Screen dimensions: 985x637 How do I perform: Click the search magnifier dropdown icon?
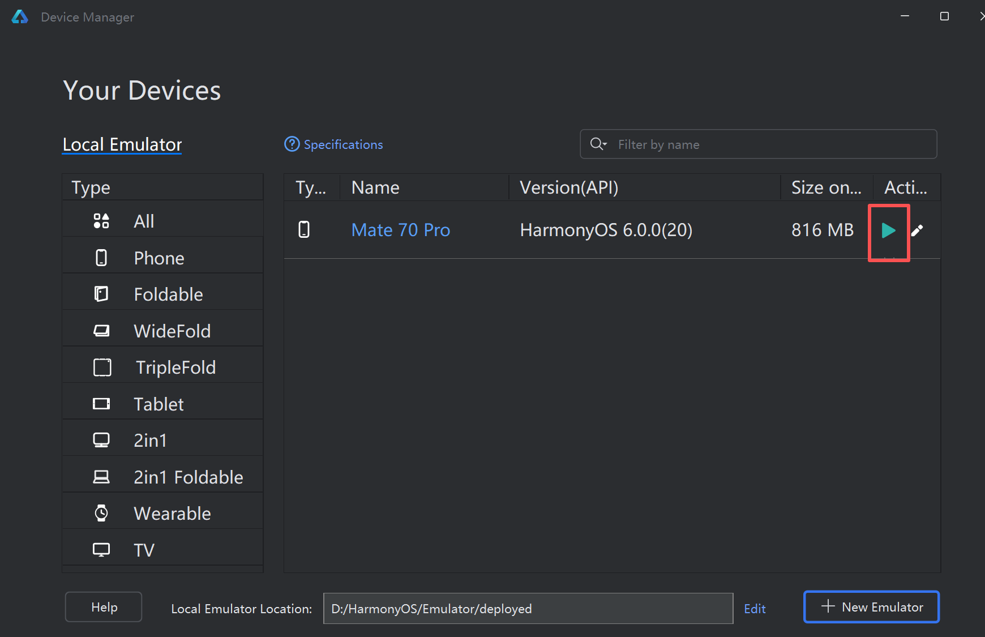(x=598, y=144)
